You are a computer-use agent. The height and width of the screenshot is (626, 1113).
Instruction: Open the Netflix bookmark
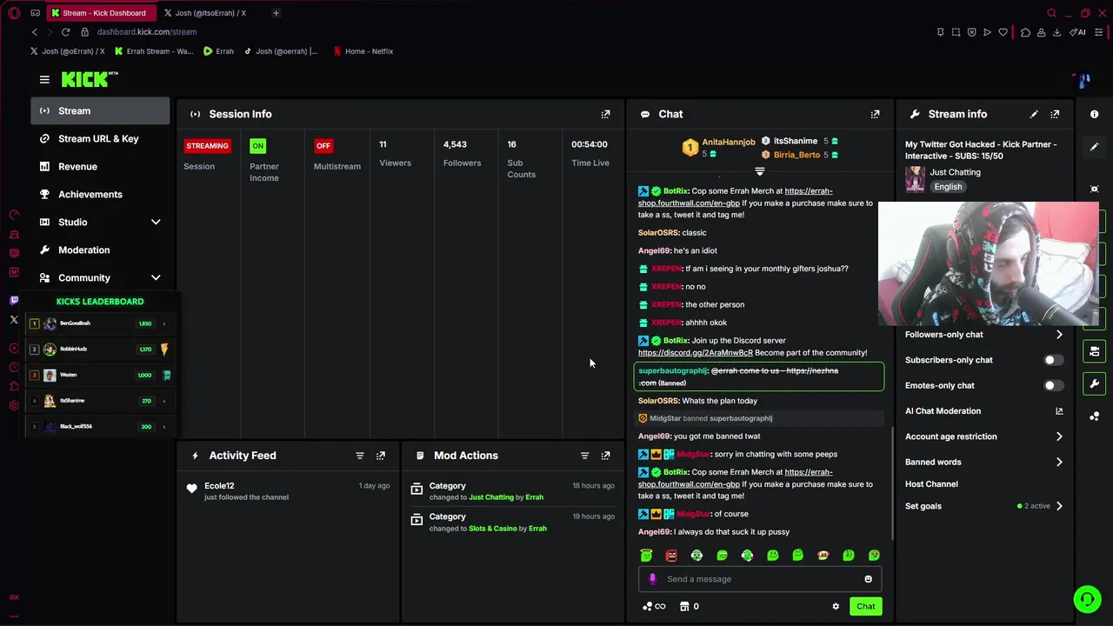click(x=363, y=51)
